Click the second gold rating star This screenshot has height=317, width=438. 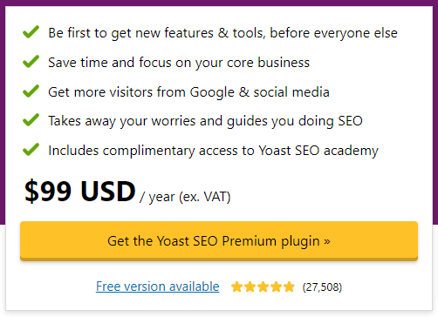pos(250,287)
